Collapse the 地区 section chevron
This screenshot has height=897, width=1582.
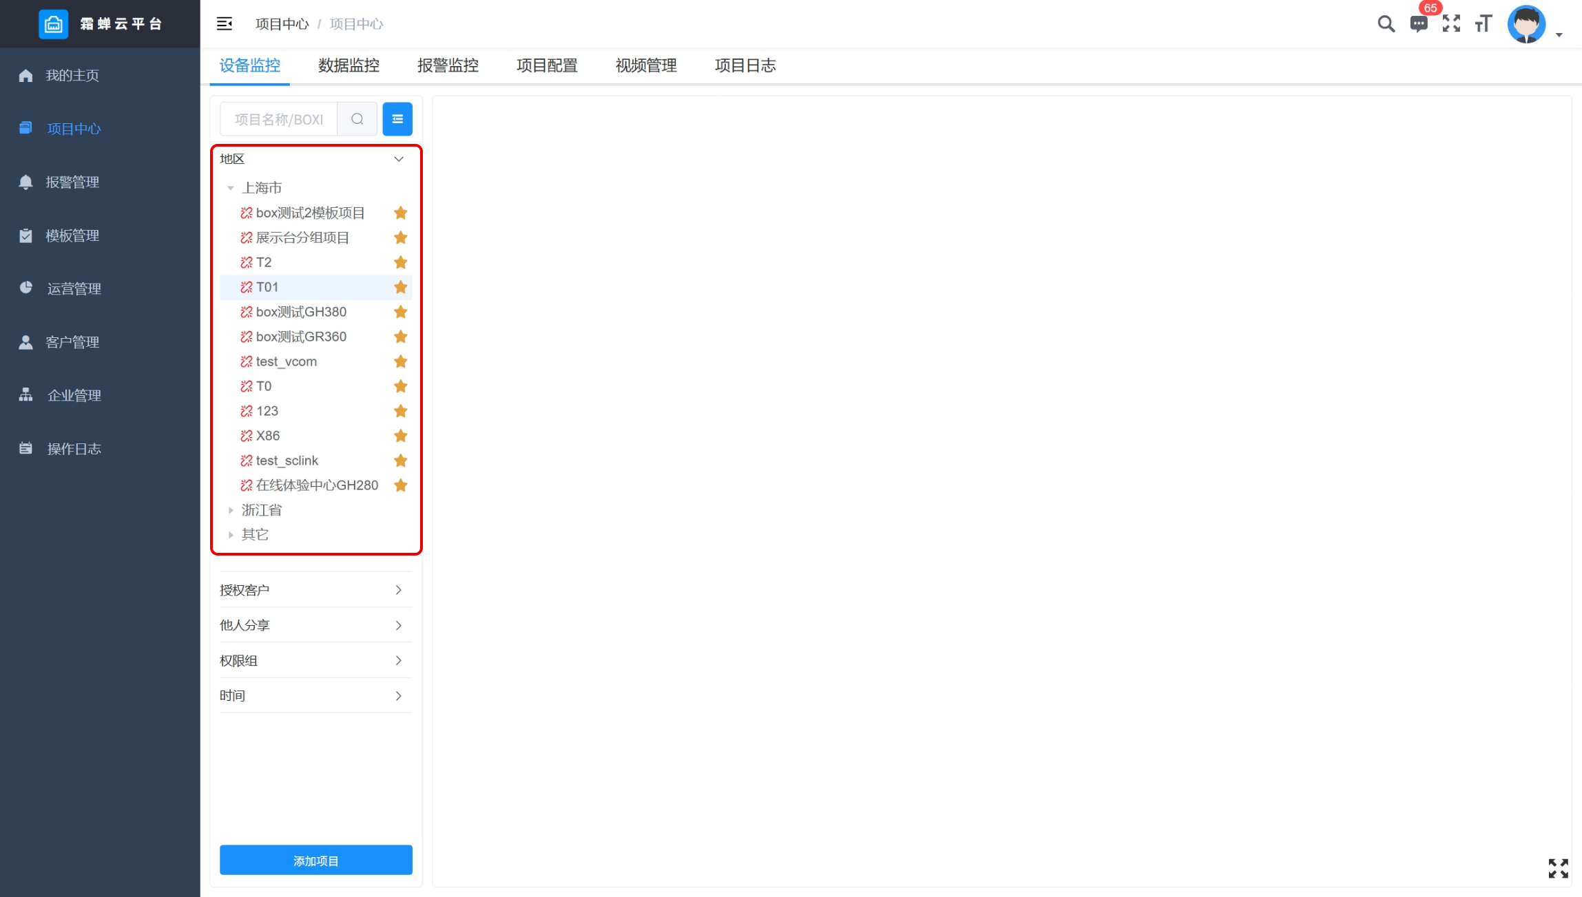399,159
